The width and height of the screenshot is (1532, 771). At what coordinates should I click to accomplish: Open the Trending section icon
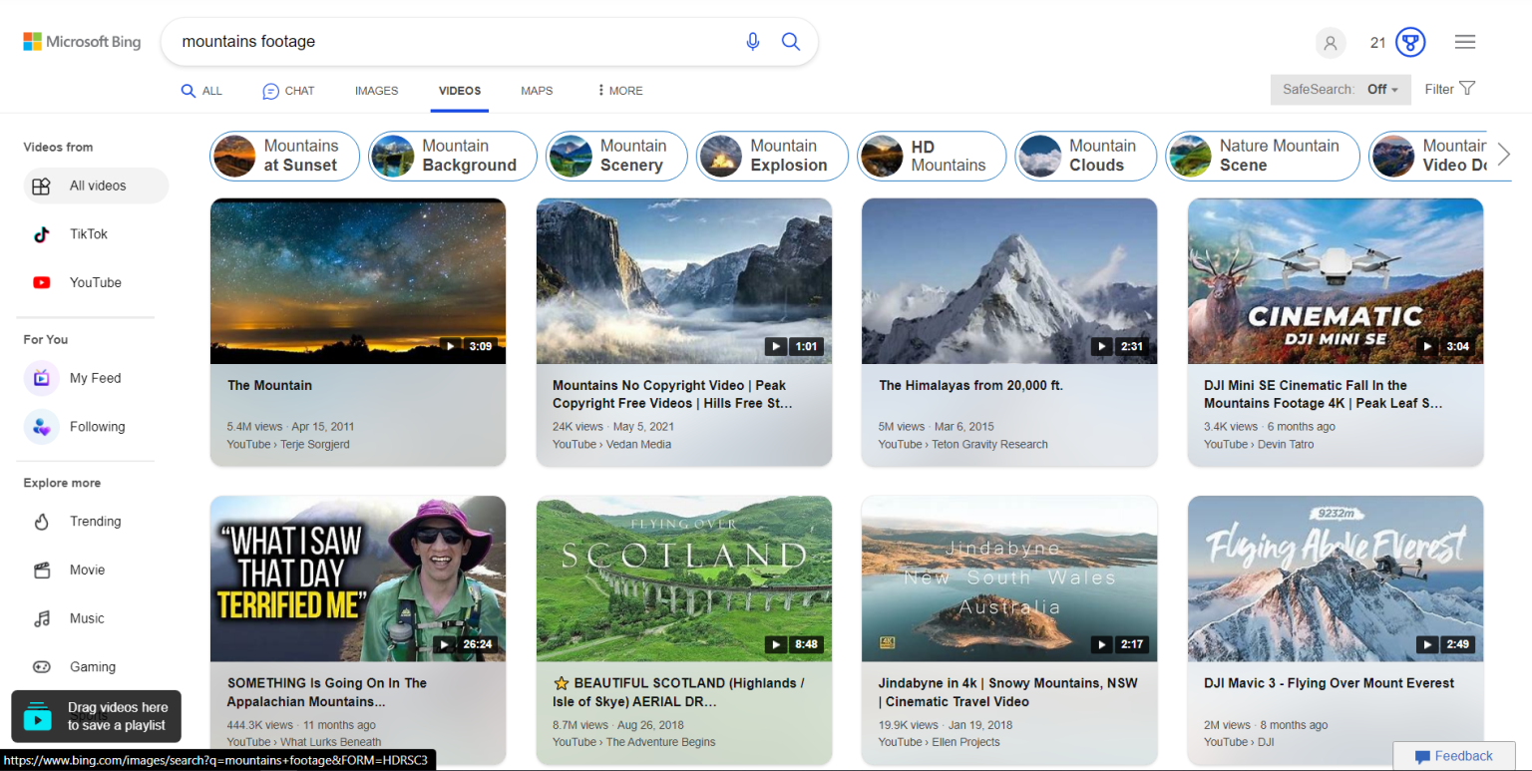41,521
